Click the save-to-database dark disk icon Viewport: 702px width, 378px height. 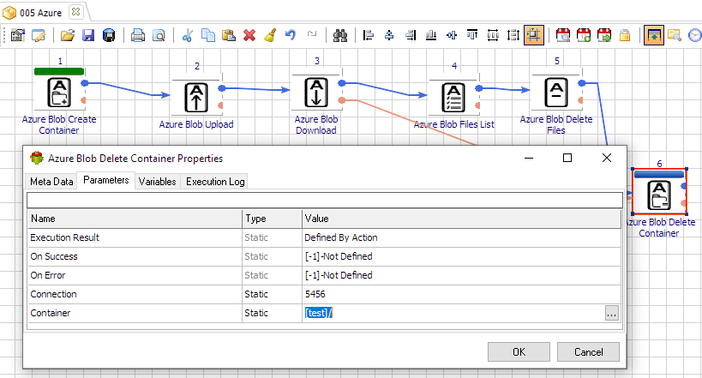(x=109, y=35)
